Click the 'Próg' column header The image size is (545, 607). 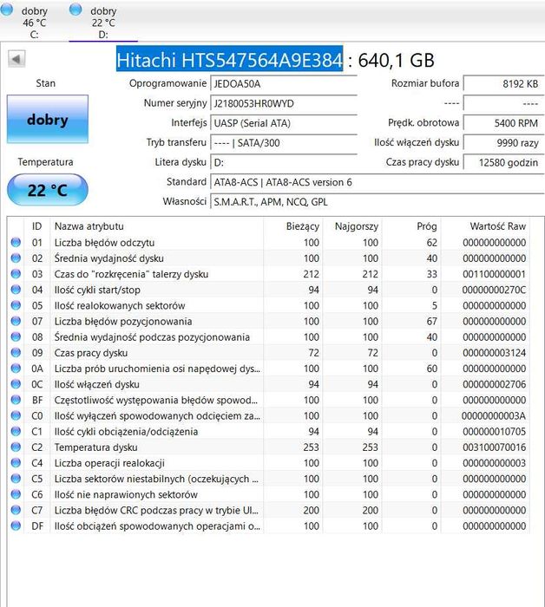click(411, 226)
